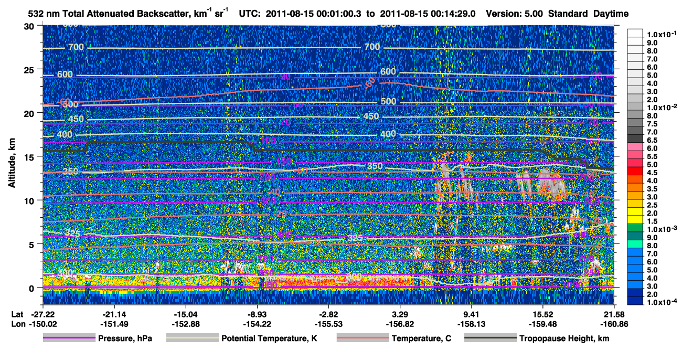Image resolution: width=682 pixels, height=350 pixels.
Task: Select the 'Tropopause Height, km' legend label
Action: [x=564, y=339]
